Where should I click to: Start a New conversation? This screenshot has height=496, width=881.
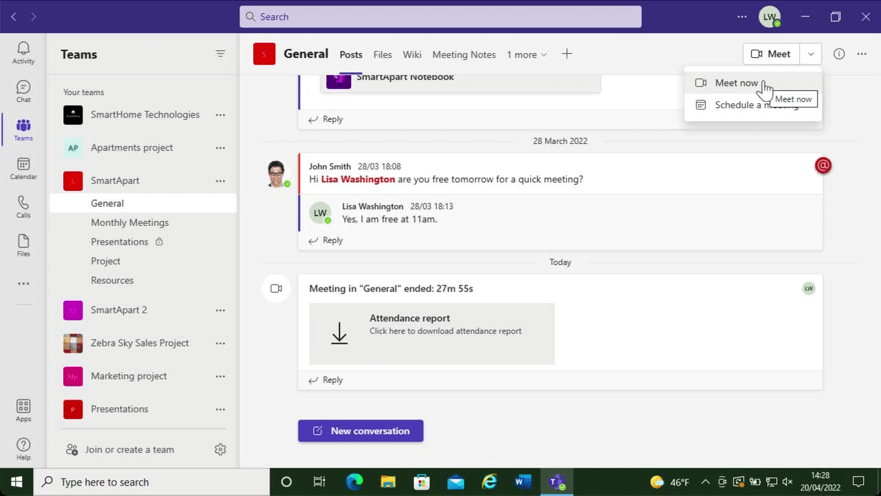[x=361, y=431]
